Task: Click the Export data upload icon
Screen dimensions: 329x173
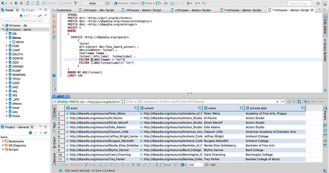Action: [157, 165]
